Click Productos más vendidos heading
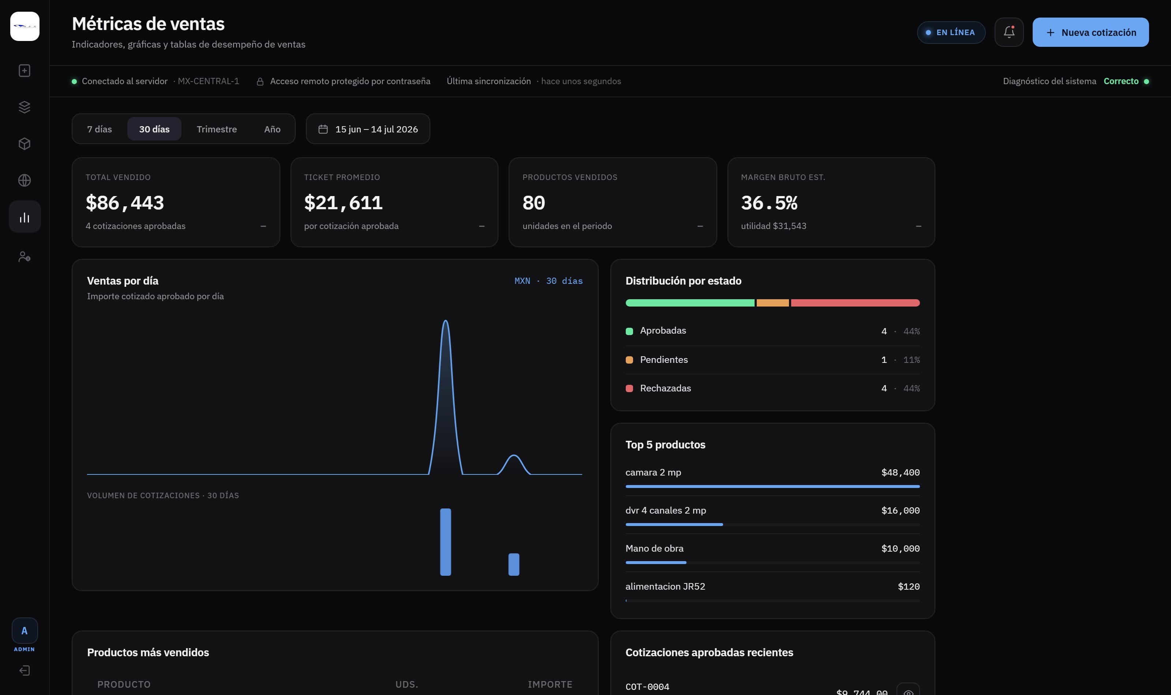Screen dimensions: 1171x695 click(148, 652)
